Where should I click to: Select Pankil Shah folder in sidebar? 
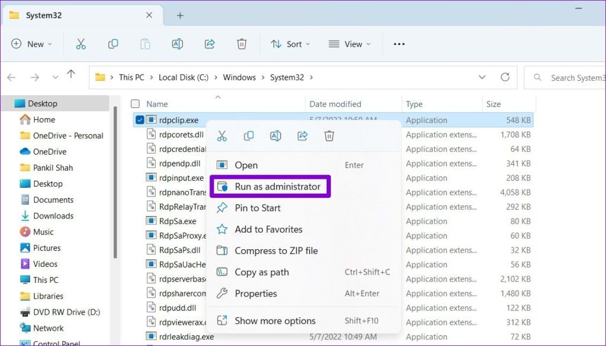pos(46,168)
